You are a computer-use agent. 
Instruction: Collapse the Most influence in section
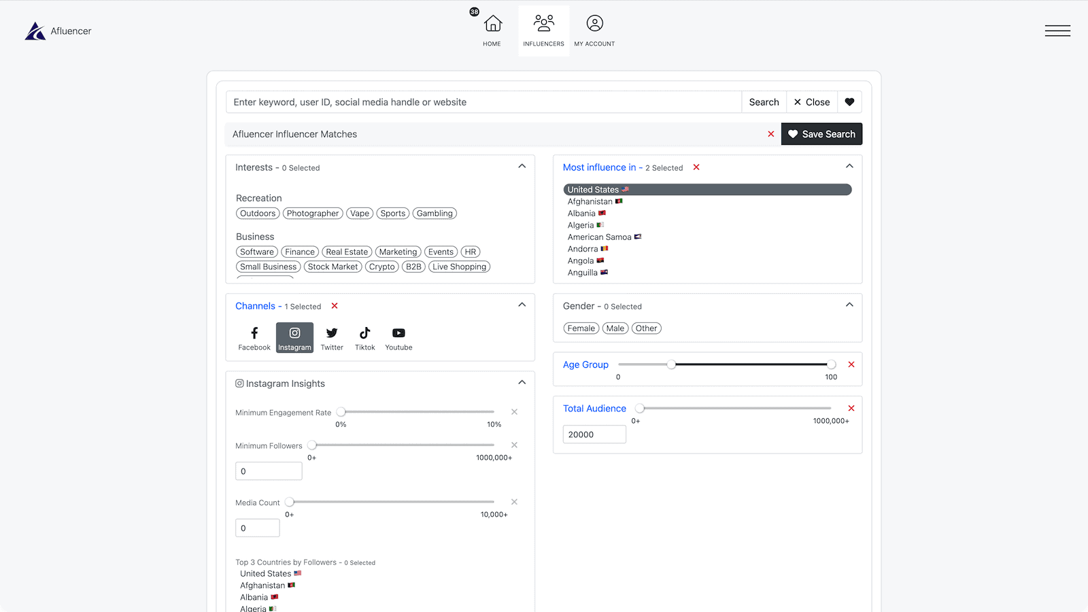[x=849, y=165]
